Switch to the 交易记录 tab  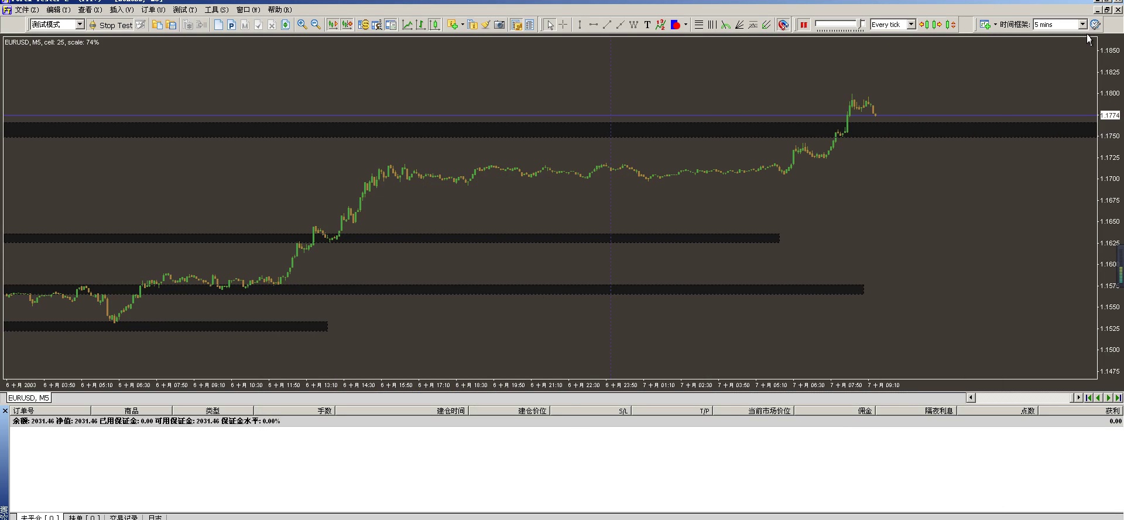[124, 518]
